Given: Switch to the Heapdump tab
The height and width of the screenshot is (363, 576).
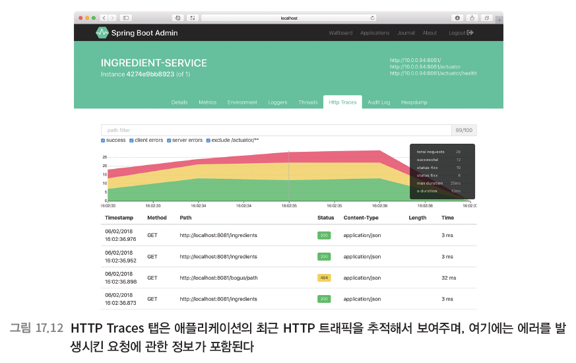Looking at the screenshot, I should click(x=414, y=102).
